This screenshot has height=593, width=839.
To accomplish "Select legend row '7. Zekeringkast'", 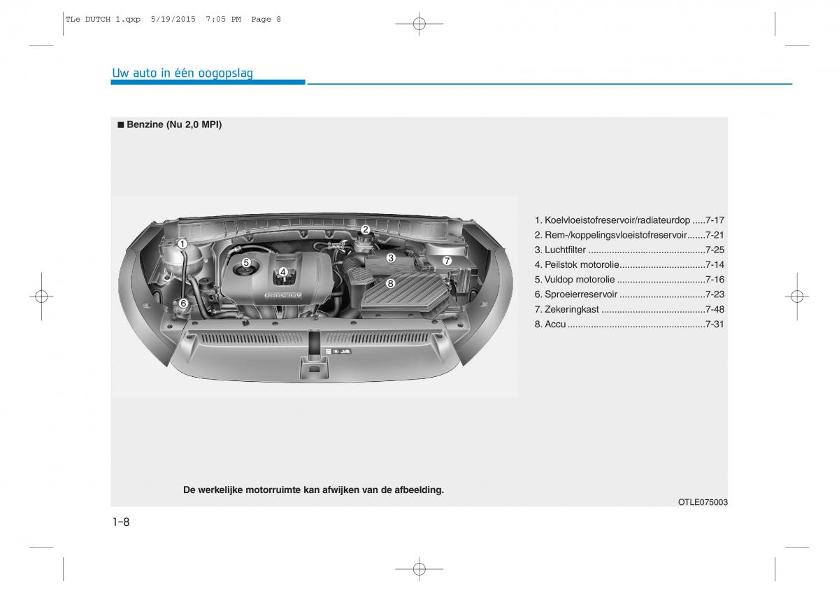I will 629,309.
